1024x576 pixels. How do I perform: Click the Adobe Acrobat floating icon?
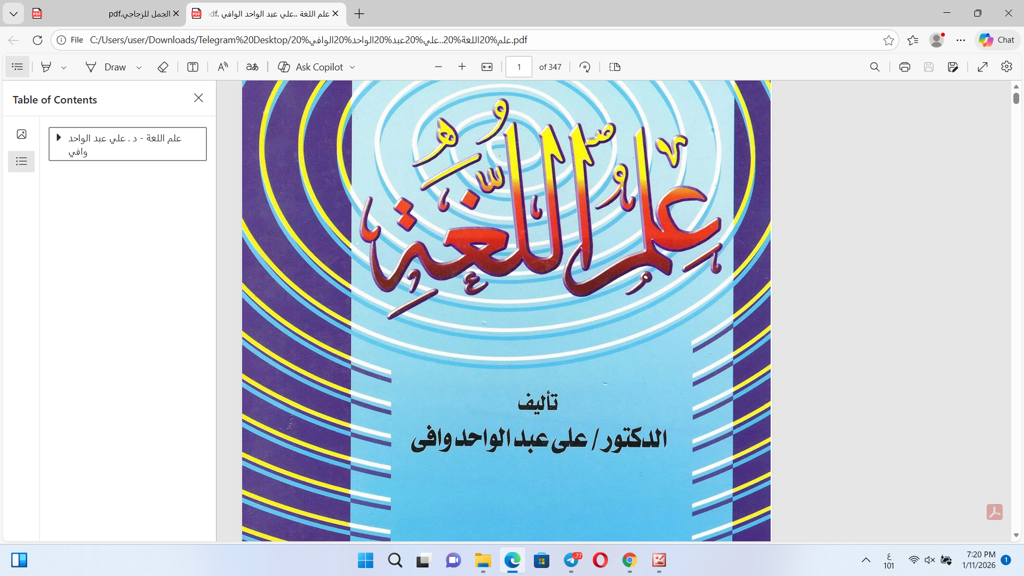[x=995, y=512]
